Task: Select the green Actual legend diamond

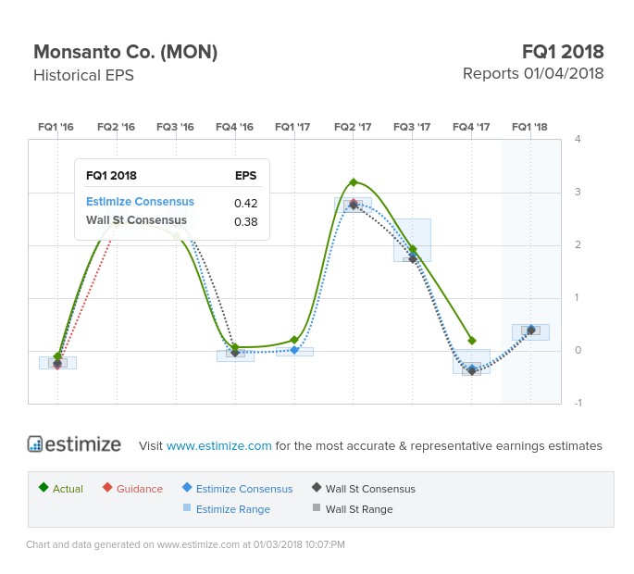Action: point(44,487)
